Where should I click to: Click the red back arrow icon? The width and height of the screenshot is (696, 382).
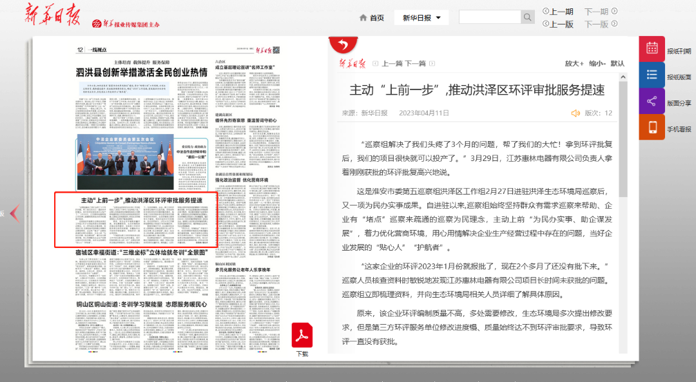[x=343, y=44]
